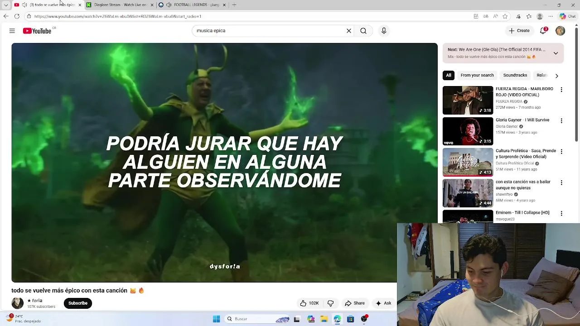Open the Edge profile icon

540,16
